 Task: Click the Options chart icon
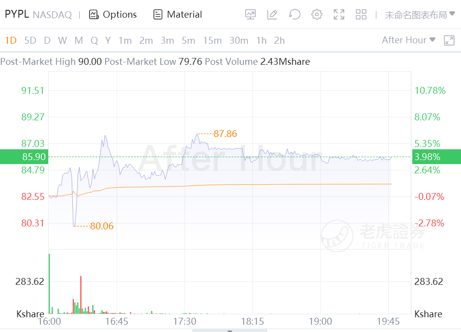[94, 15]
